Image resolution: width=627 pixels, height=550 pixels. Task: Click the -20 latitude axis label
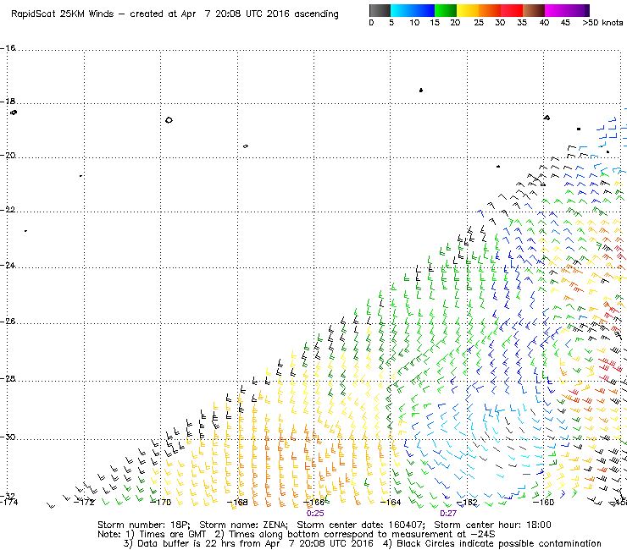pyautogui.click(x=8, y=156)
